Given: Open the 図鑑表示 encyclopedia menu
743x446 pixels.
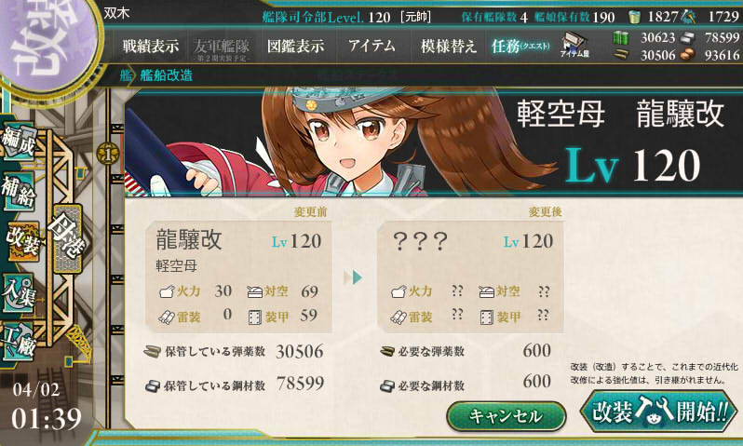Looking at the screenshot, I should 296,46.
